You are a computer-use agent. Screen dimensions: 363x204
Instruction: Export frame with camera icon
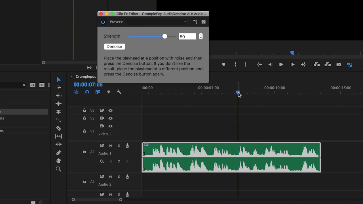click(x=339, y=65)
